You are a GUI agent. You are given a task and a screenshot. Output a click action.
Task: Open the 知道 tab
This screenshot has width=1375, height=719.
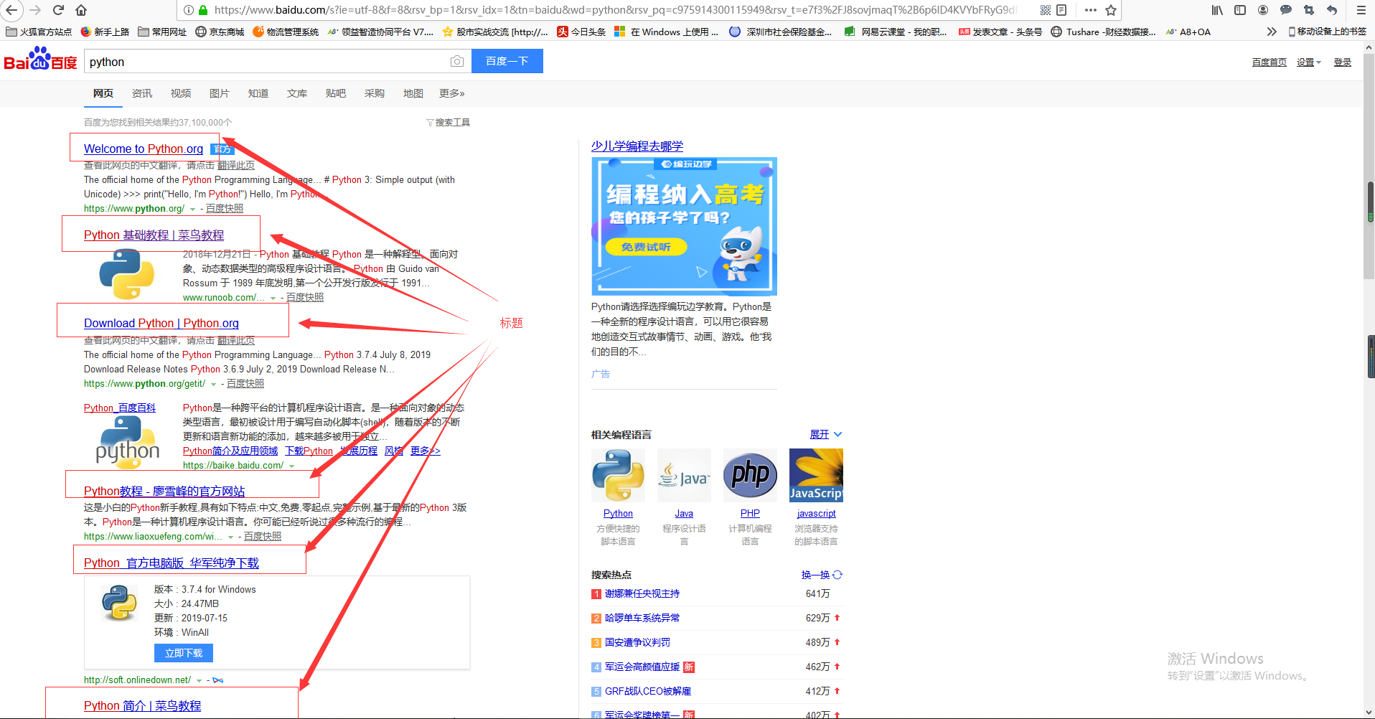[x=258, y=93]
